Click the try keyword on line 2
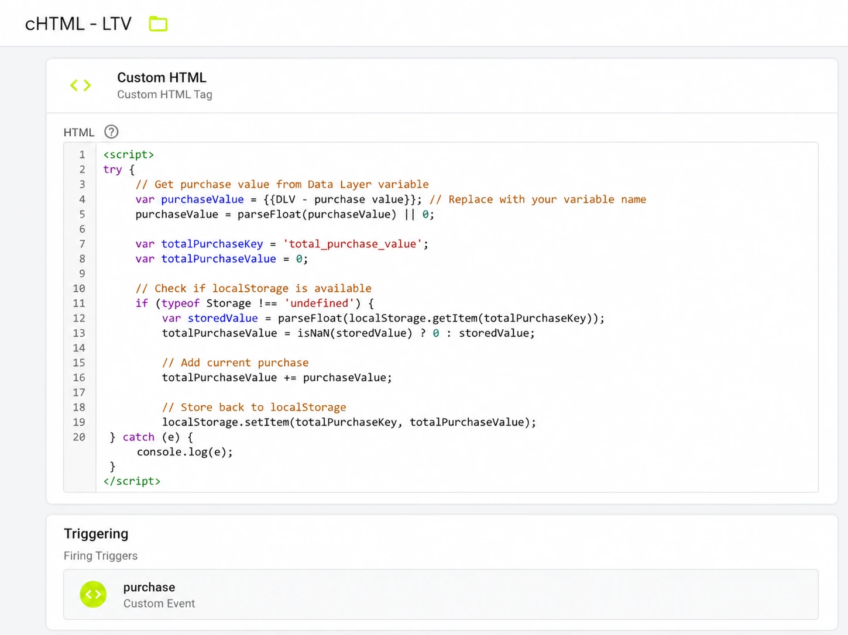 coord(112,170)
